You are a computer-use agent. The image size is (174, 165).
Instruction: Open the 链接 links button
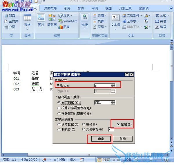85,22
